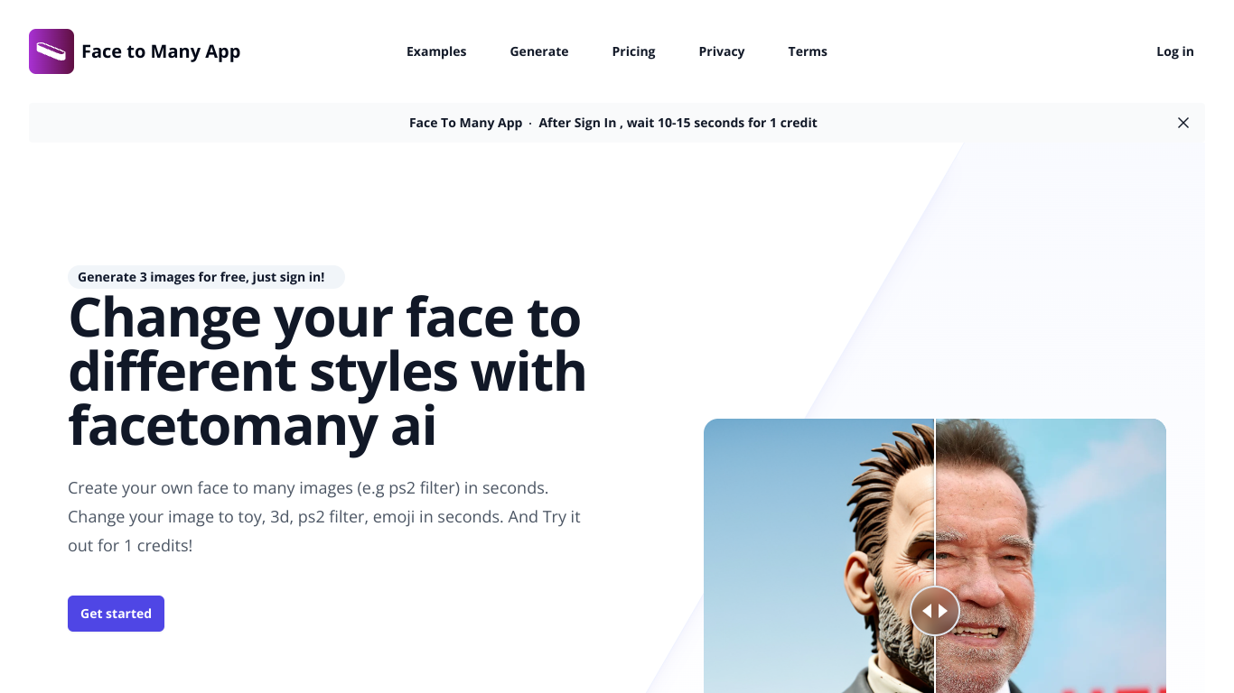This screenshot has width=1234, height=693.
Task: Click the toy-styled left half of comparison image
Action: tap(818, 556)
